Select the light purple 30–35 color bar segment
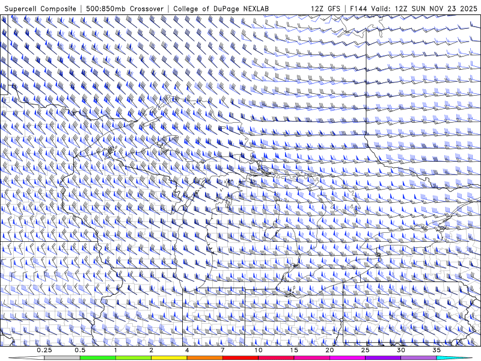 [x=418, y=358]
